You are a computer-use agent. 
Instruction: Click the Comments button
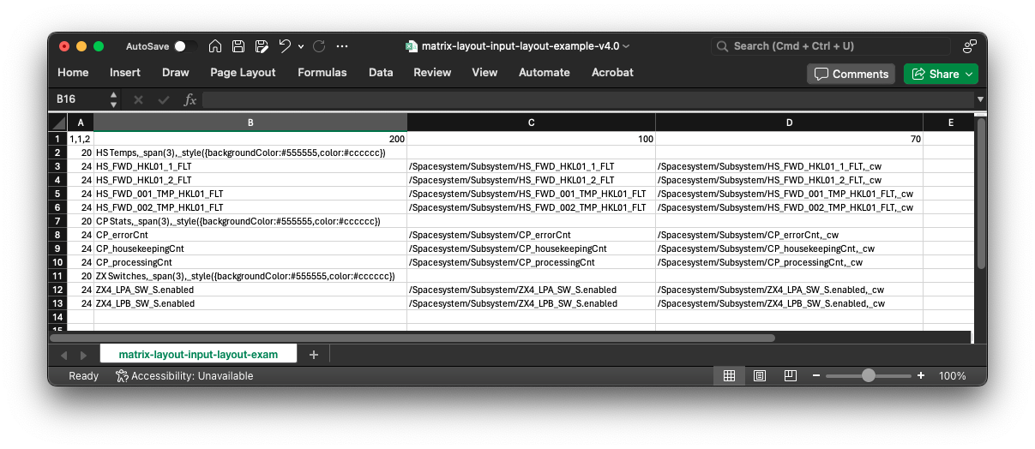point(851,74)
